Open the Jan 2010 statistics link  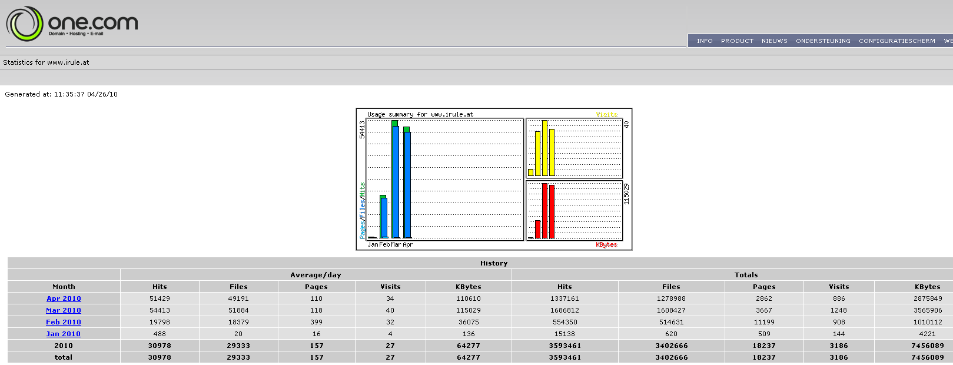64,334
